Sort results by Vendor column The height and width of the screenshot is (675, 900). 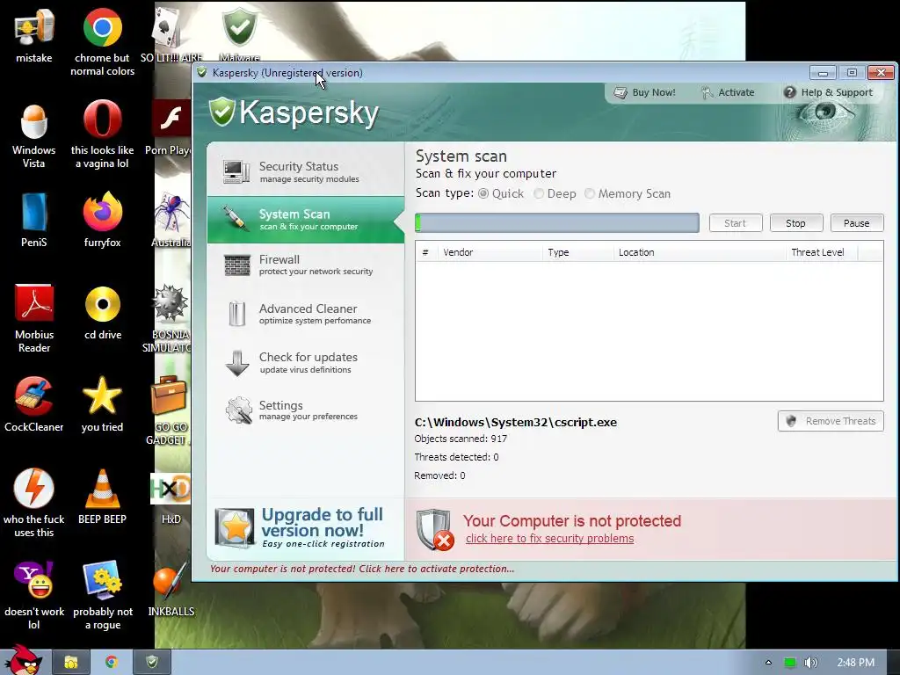490,252
